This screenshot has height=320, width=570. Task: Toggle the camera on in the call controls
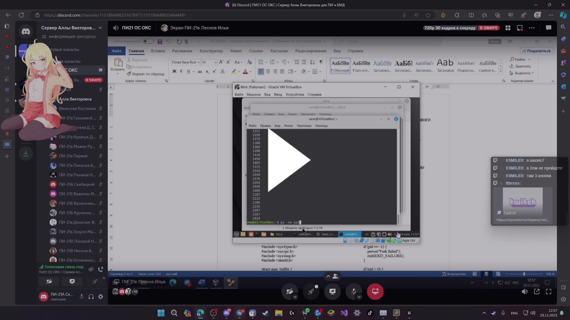289,292
